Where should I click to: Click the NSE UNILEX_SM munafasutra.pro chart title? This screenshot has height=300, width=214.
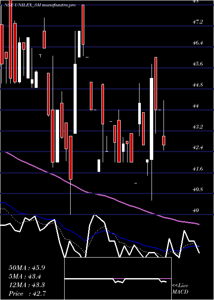(x=40, y=5)
